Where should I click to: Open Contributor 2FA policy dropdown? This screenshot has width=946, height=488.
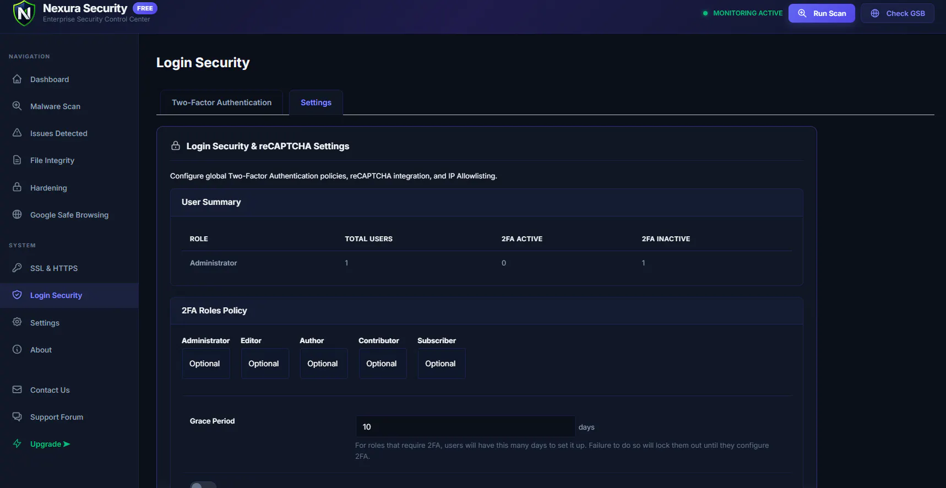[383, 364]
